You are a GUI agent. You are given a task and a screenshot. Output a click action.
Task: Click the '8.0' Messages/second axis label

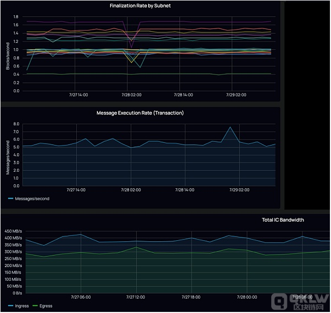(16, 124)
